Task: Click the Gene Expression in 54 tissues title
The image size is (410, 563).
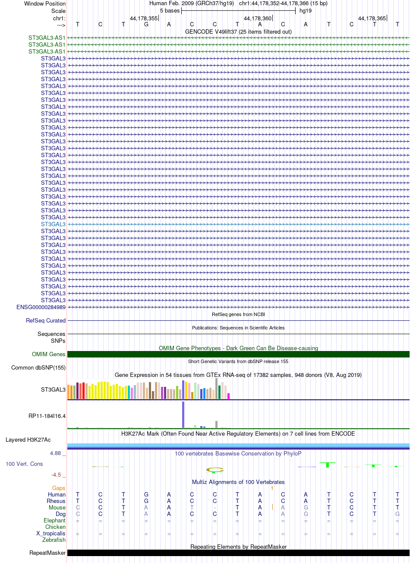Action: click(x=238, y=375)
